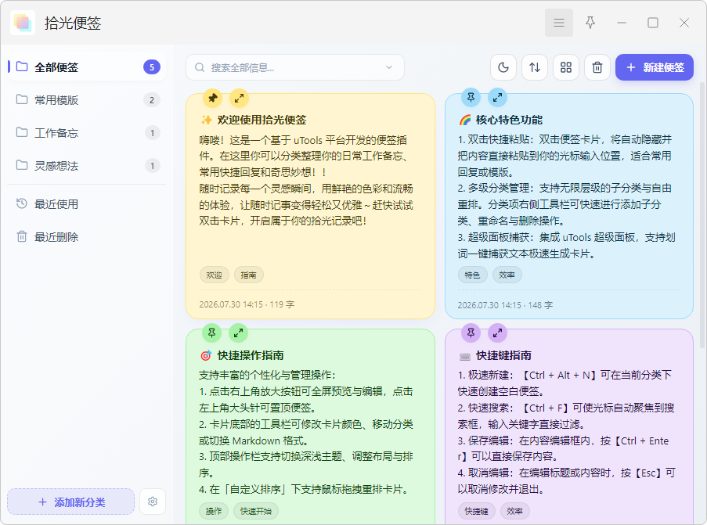
Task: Open the 工作备忘 category
Action: 87,133
